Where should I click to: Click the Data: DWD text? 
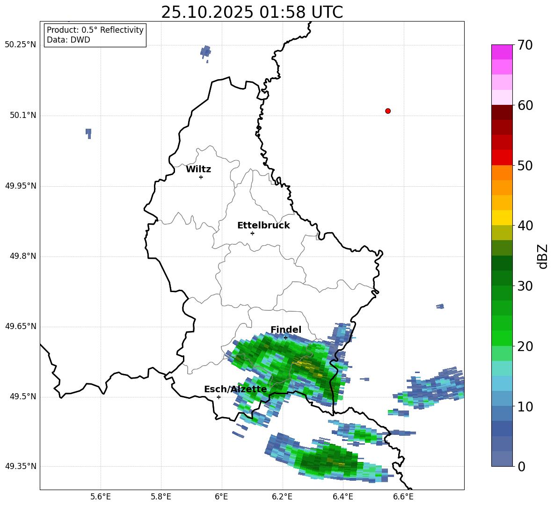click(68, 40)
